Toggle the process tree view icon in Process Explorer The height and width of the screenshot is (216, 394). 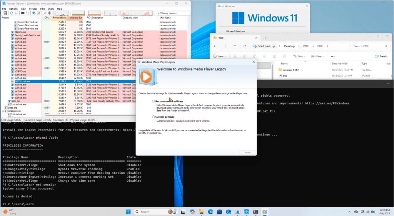[27, 13]
